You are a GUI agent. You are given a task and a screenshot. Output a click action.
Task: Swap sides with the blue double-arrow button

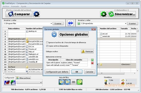(x=71, y=23)
